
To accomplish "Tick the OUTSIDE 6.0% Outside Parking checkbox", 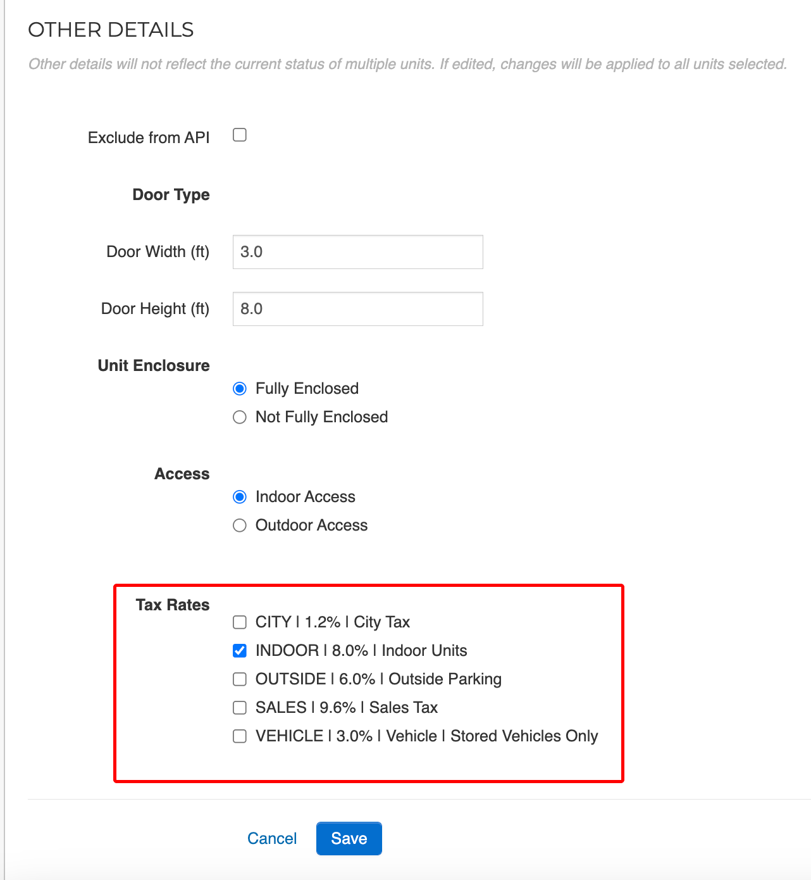I will [x=240, y=679].
